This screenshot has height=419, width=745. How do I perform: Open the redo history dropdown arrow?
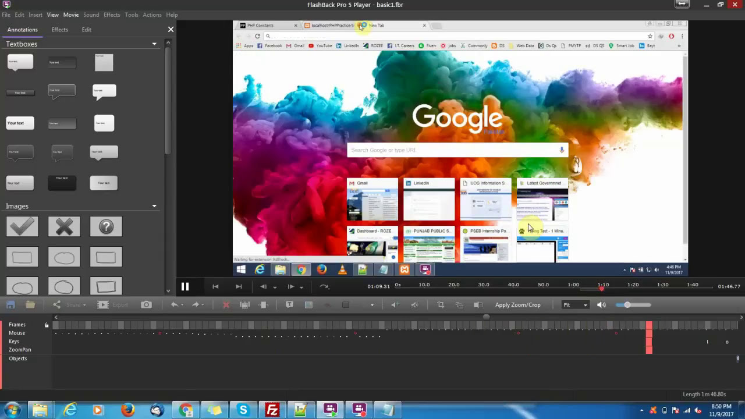(203, 305)
